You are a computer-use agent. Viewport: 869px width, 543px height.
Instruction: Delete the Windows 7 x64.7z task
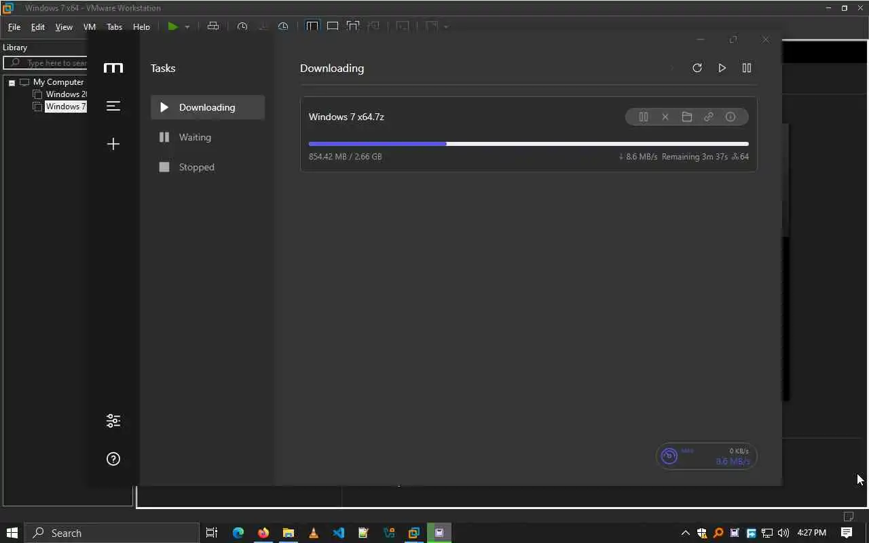tap(665, 117)
